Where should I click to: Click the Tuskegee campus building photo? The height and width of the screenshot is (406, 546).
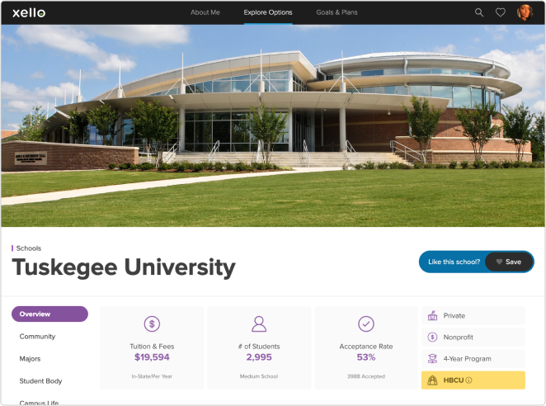pyautogui.click(x=272, y=124)
